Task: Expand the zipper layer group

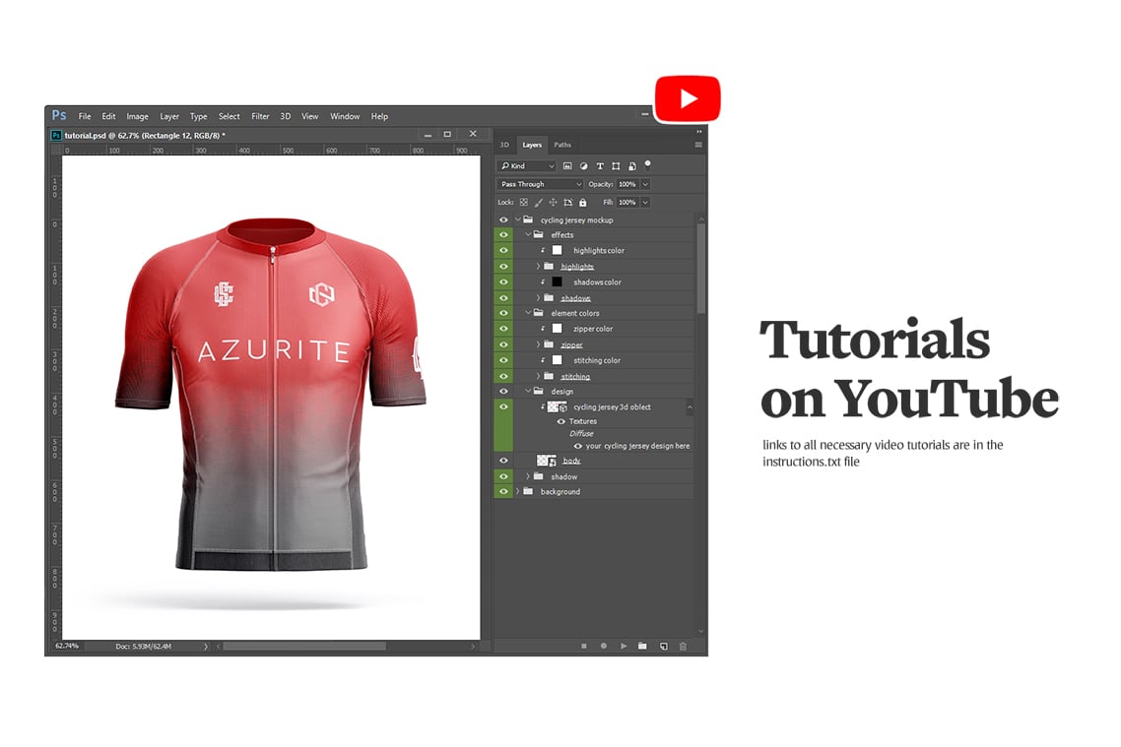Action: coord(540,344)
